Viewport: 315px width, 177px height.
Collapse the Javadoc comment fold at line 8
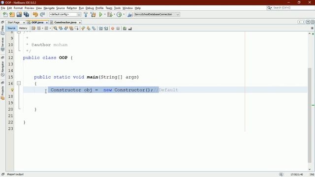pyautogui.click(x=19, y=32)
